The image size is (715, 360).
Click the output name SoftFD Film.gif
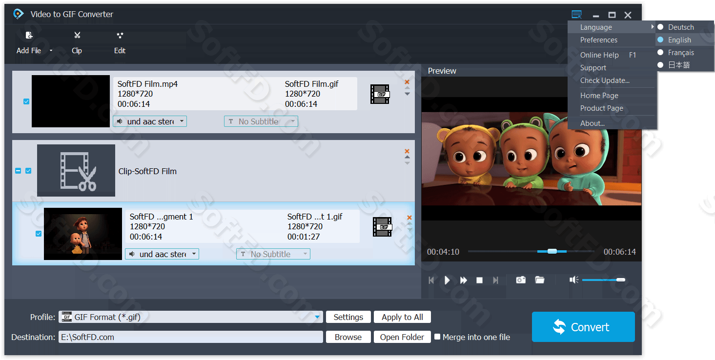coord(311,84)
